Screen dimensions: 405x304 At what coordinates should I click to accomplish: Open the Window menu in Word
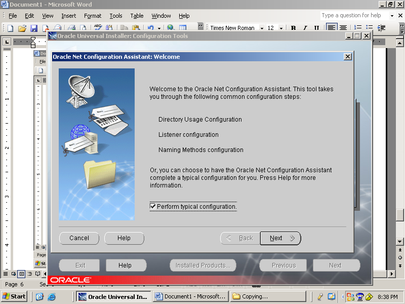click(161, 16)
